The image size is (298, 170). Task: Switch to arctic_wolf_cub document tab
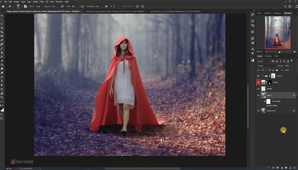tap(175, 11)
